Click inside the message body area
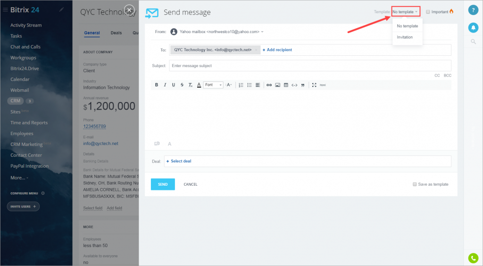This screenshot has width=483, height=266. [x=301, y=114]
